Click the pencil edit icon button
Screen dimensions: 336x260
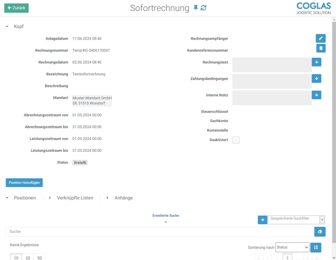tap(321, 38)
